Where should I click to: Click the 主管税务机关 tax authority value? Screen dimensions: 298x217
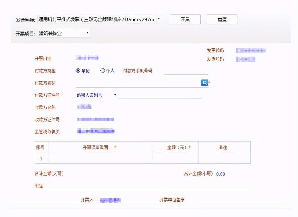pyautogui.click(x=96, y=131)
